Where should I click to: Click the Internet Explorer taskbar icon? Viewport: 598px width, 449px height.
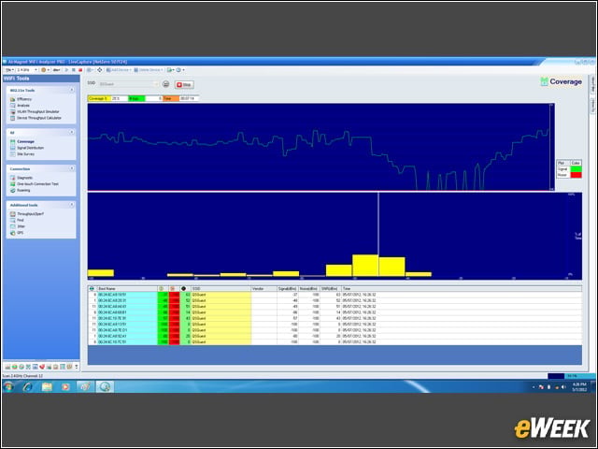(x=27, y=386)
